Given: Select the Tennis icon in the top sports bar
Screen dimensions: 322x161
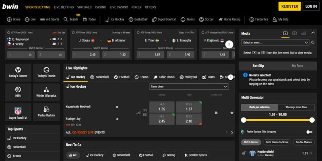Looking at the screenshot, I should 183,19.
